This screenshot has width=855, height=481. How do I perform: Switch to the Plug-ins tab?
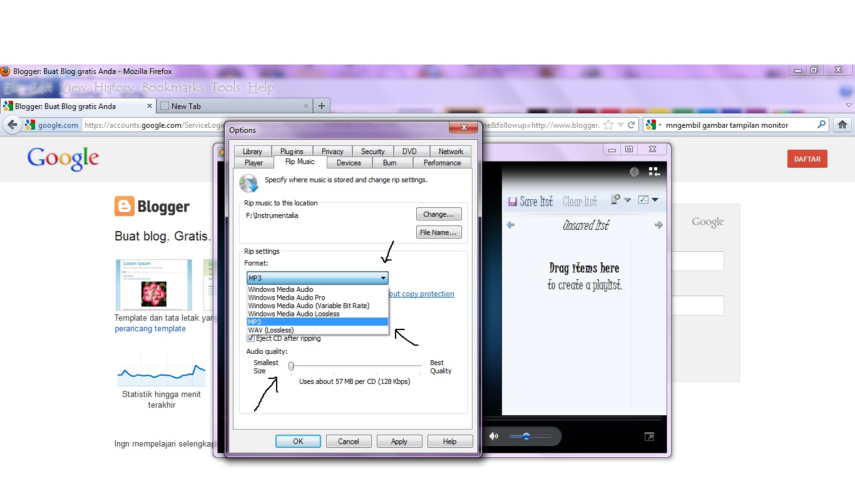292,151
